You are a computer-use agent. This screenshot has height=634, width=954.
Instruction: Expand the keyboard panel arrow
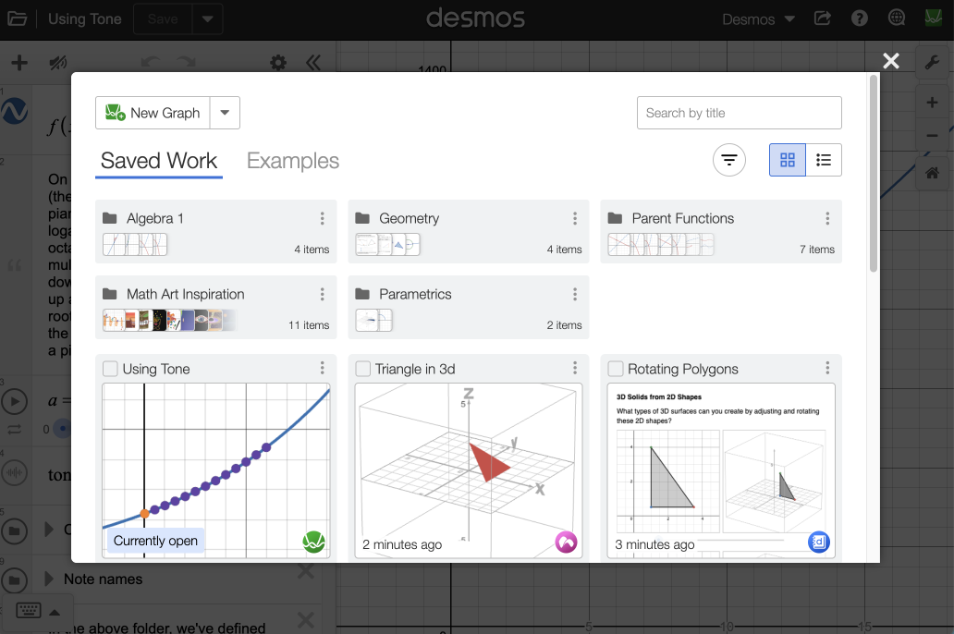pyautogui.click(x=55, y=612)
